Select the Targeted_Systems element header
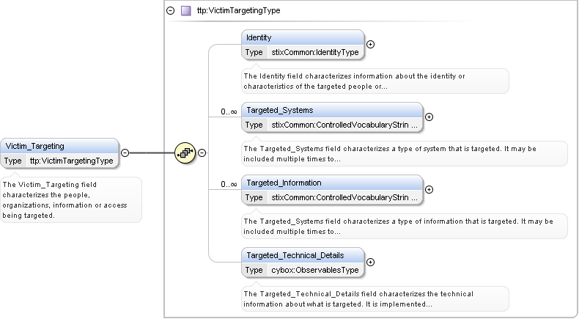The height and width of the screenshot is (319, 579). tap(332, 109)
